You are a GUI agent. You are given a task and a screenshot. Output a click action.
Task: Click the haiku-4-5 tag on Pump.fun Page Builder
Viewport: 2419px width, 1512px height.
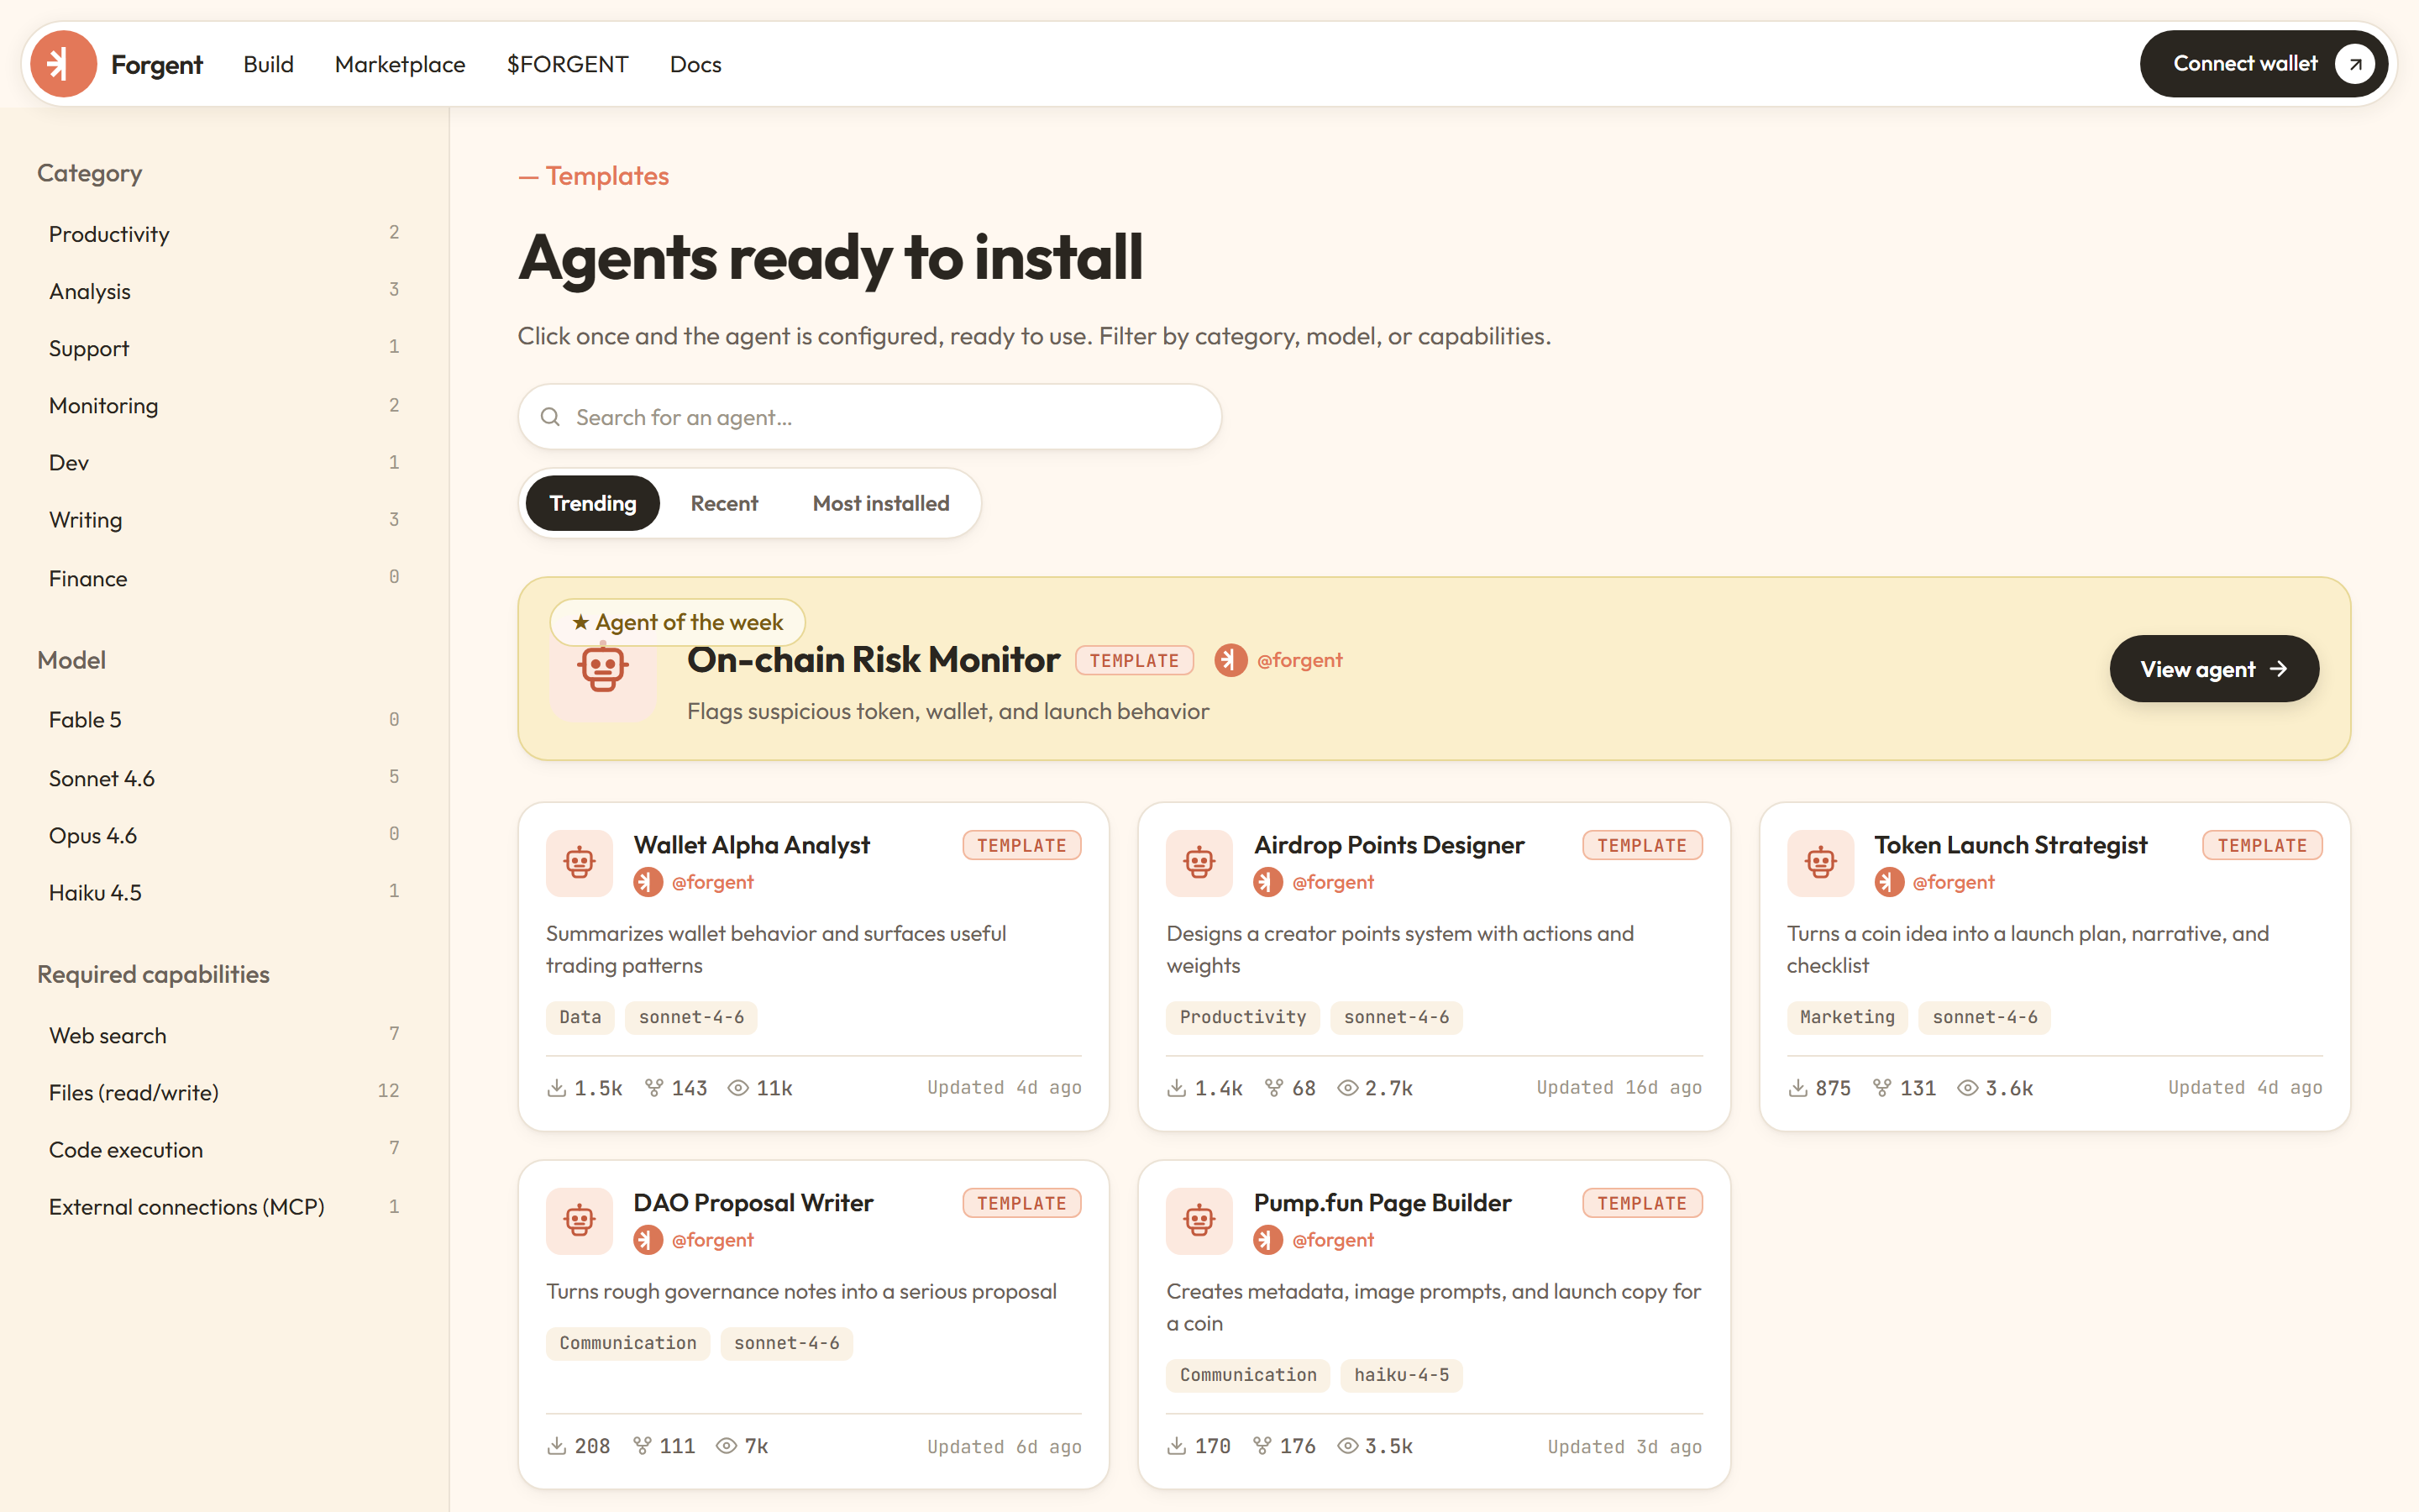[1401, 1375]
